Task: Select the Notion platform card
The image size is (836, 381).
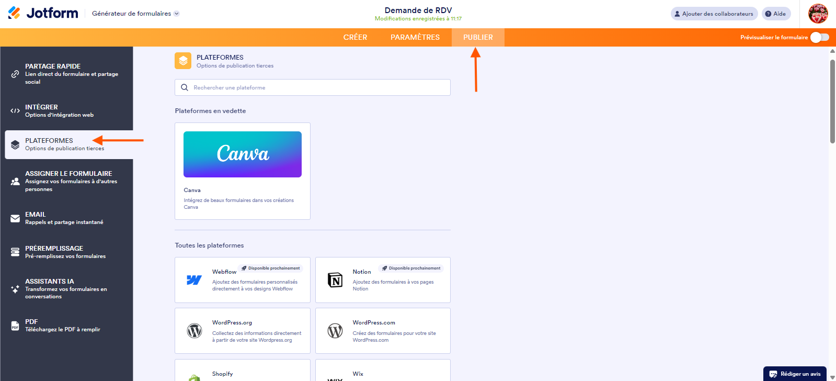Action: (x=383, y=280)
